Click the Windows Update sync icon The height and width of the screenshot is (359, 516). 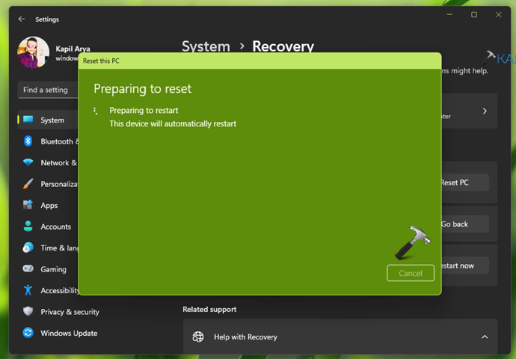[x=28, y=333]
